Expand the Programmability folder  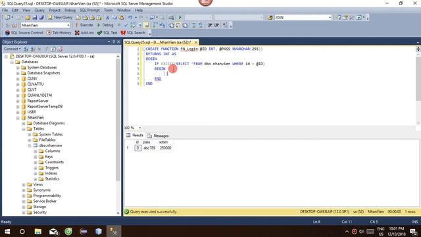pos(24,196)
